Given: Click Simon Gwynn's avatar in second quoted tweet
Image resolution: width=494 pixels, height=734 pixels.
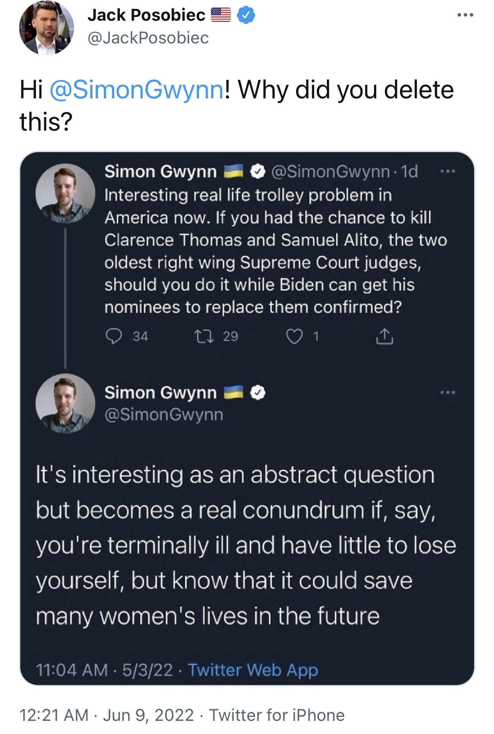Looking at the screenshot, I should pyautogui.click(x=65, y=403).
